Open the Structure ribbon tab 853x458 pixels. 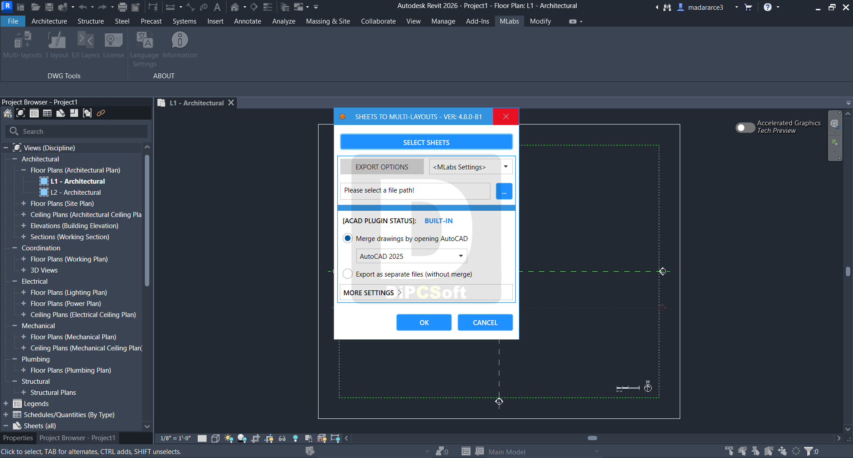[91, 21]
